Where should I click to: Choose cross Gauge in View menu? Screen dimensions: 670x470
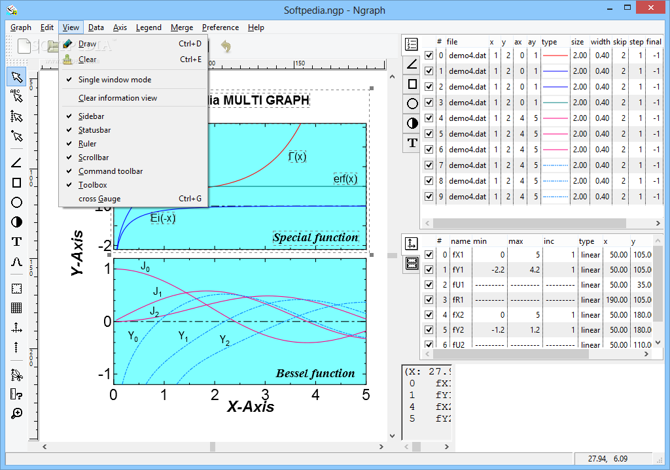coord(133,199)
